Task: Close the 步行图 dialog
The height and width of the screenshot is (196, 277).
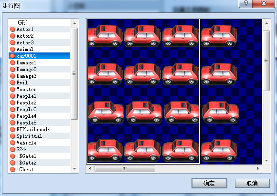Action: pyautogui.click(x=264, y=3)
